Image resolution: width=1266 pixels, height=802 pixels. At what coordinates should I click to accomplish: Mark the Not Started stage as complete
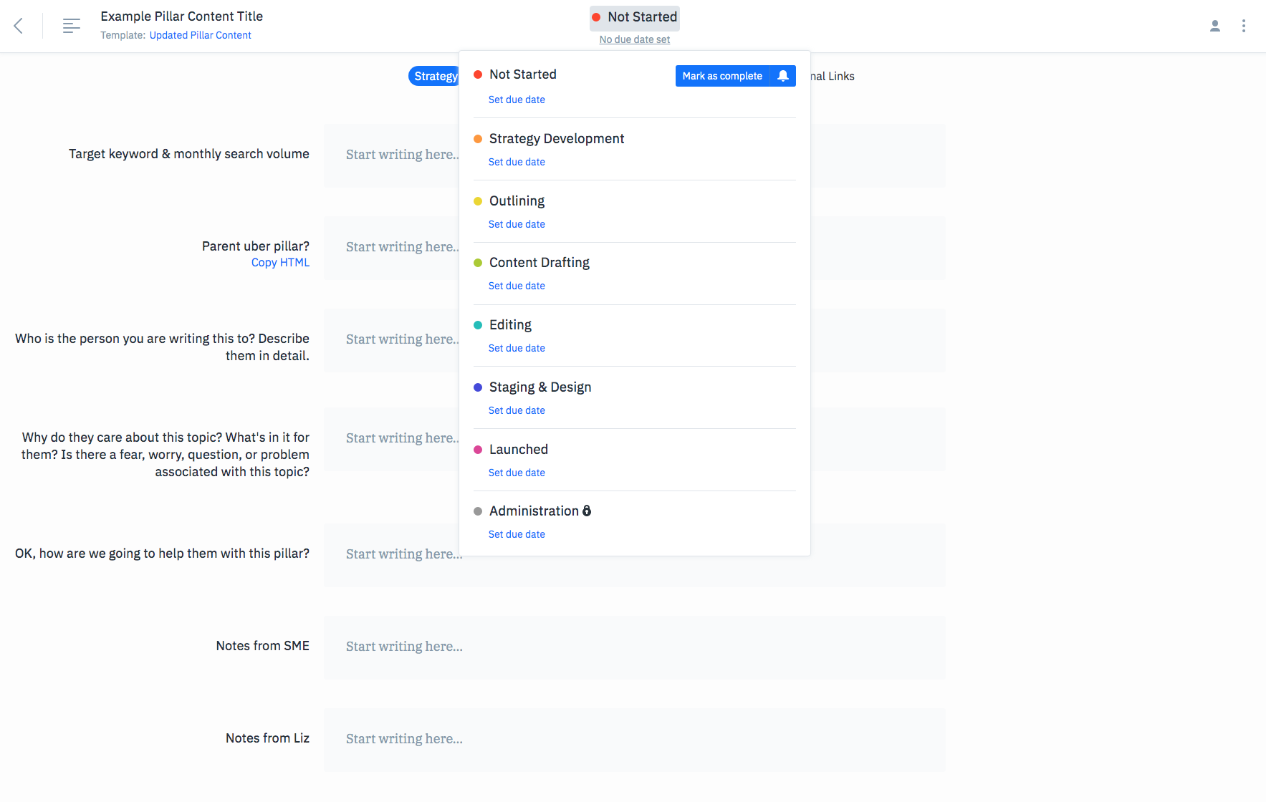pos(722,76)
